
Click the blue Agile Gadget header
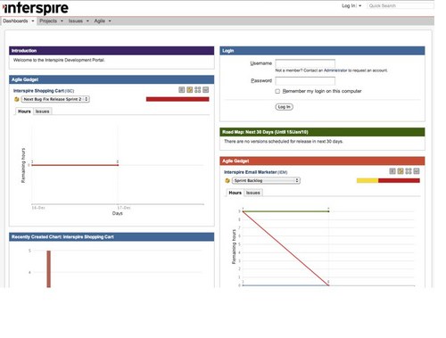click(111, 79)
